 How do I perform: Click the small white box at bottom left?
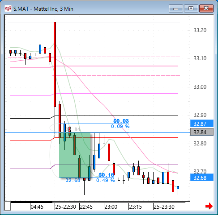click(x=8, y=206)
